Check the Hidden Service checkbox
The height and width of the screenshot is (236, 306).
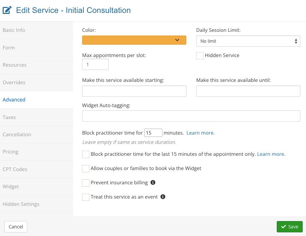pos(200,56)
